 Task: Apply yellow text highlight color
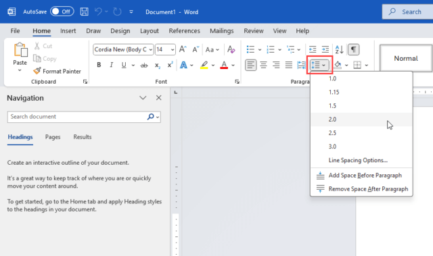click(x=204, y=65)
